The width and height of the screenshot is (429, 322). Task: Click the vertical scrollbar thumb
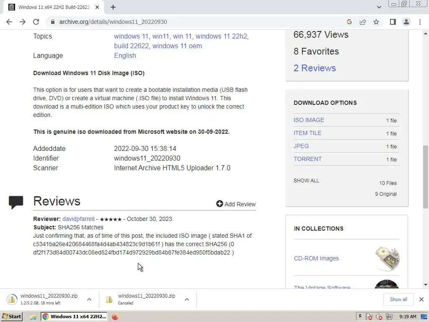(426, 177)
